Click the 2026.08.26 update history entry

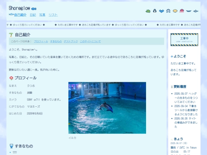pyautogui.click(x=186, y=122)
